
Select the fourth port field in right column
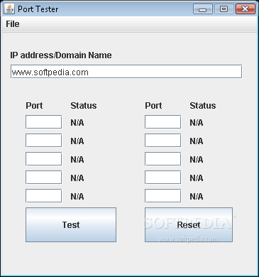(x=163, y=178)
